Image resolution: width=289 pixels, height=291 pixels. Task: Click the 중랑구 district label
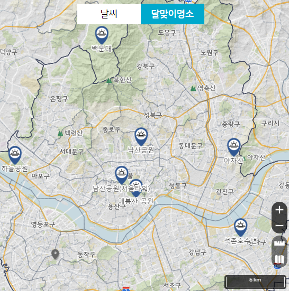point(231,124)
